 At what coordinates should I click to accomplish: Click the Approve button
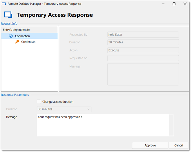[x=150, y=145]
